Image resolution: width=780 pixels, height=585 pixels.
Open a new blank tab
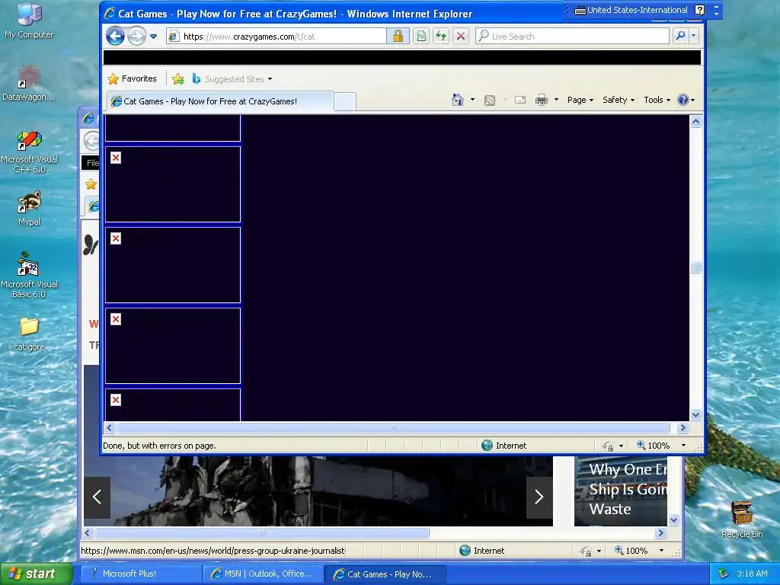pos(345,101)
